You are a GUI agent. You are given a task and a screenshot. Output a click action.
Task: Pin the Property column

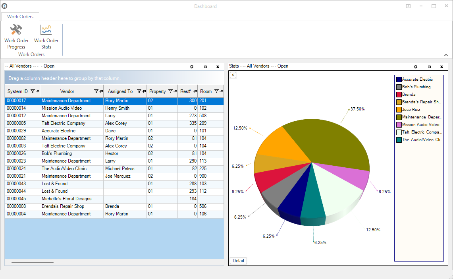click(x=175, y=91)
